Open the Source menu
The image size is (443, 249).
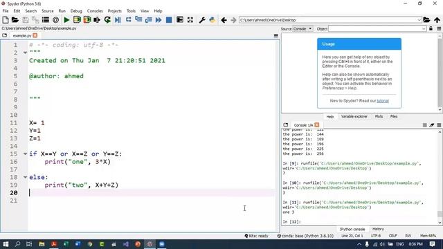click(48, 11)
